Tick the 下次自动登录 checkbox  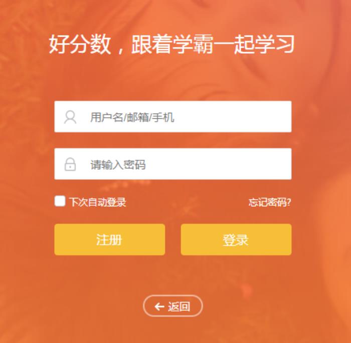point(60,201)
